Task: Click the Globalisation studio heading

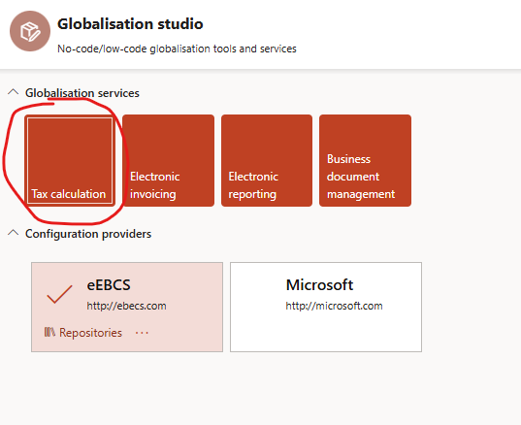Action: click(130, 24)
